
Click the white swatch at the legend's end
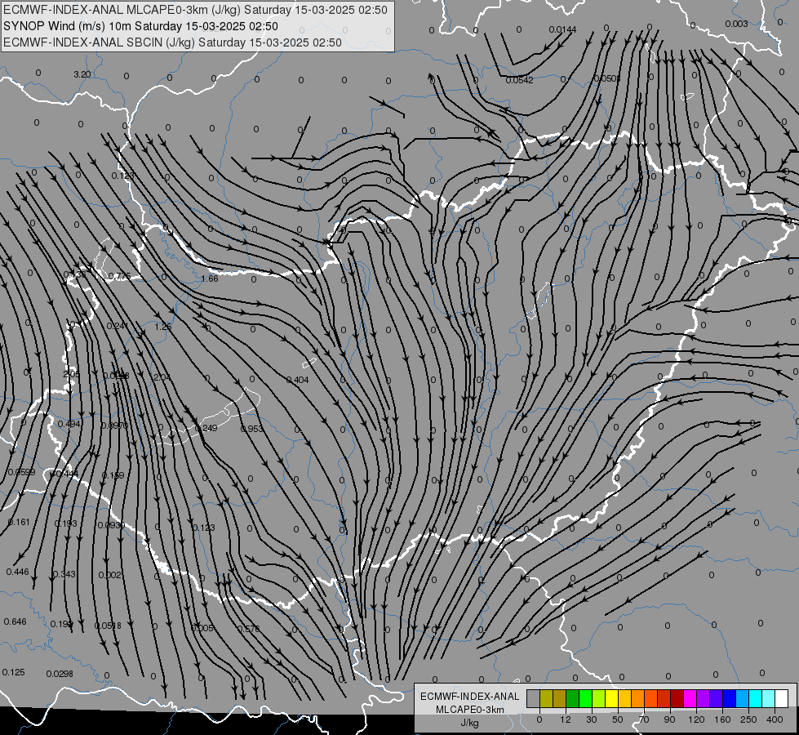(x=781, y=698)
